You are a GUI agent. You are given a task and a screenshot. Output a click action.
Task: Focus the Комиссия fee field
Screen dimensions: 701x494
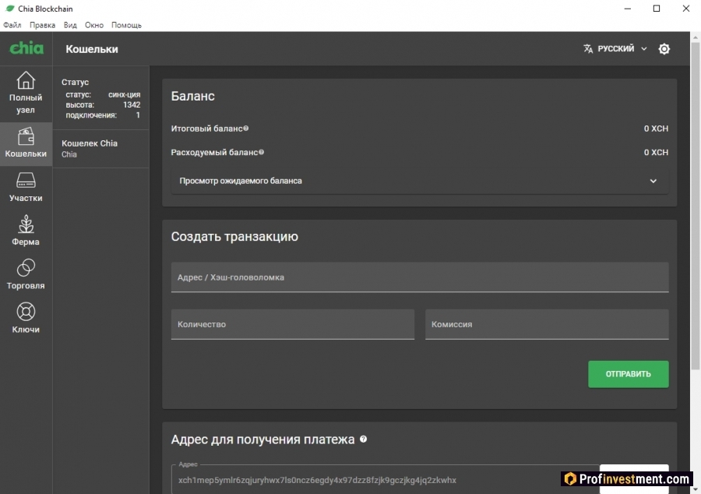pyautogui.click(x=547, y=324)
